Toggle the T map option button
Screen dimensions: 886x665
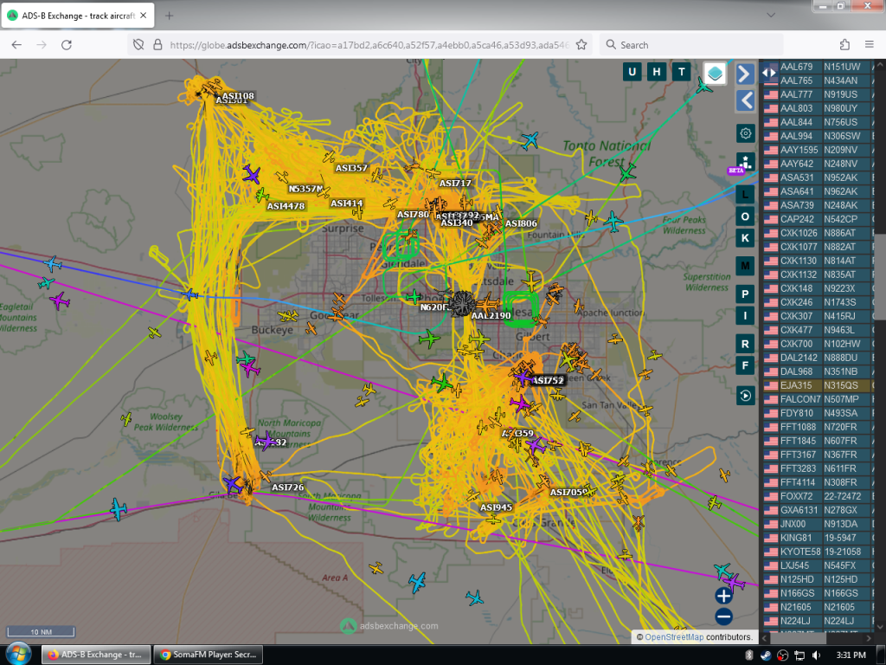point(682,72)
